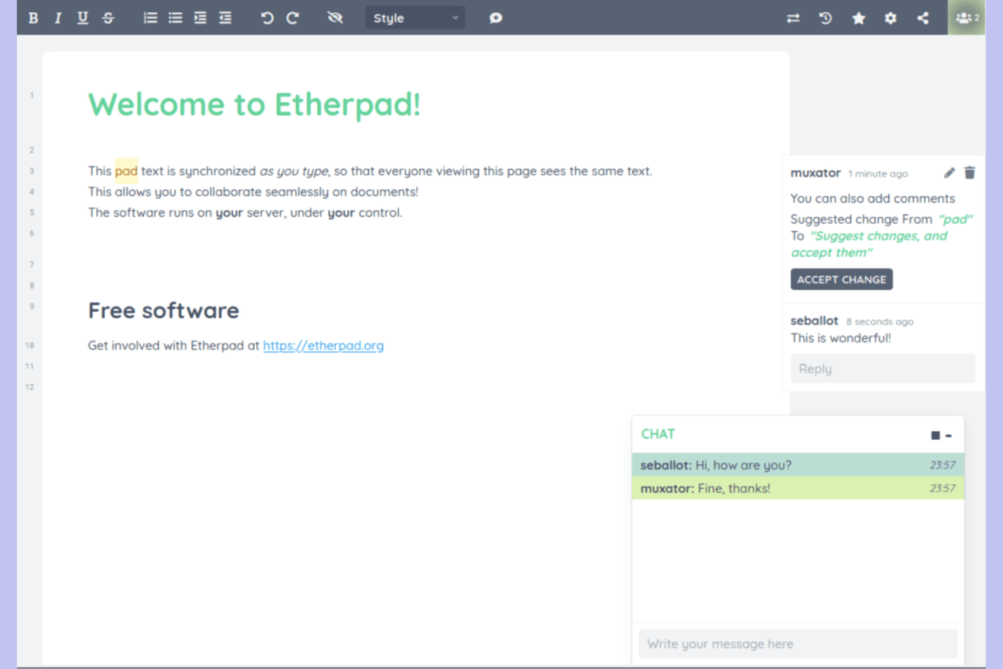Select chat message "Hi, how are you?"

point(743,465)
